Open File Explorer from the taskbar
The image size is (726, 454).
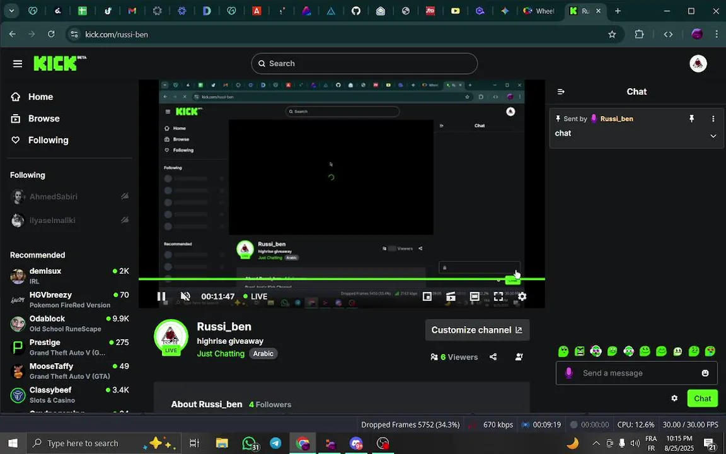coord(222,443)
